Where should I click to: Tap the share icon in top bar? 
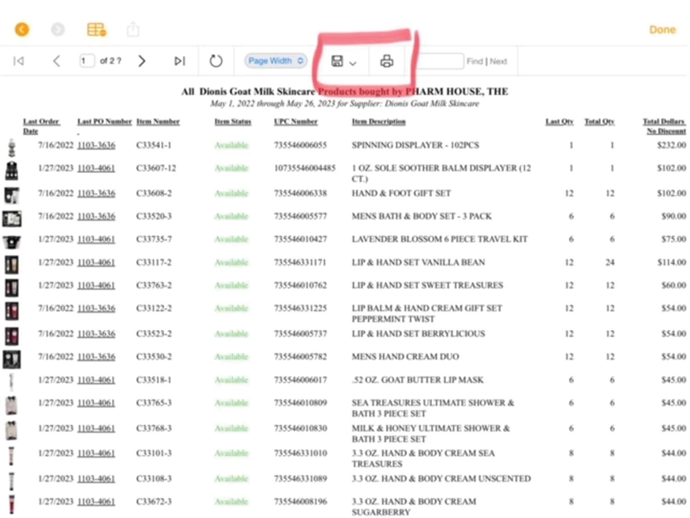(133, 29)
